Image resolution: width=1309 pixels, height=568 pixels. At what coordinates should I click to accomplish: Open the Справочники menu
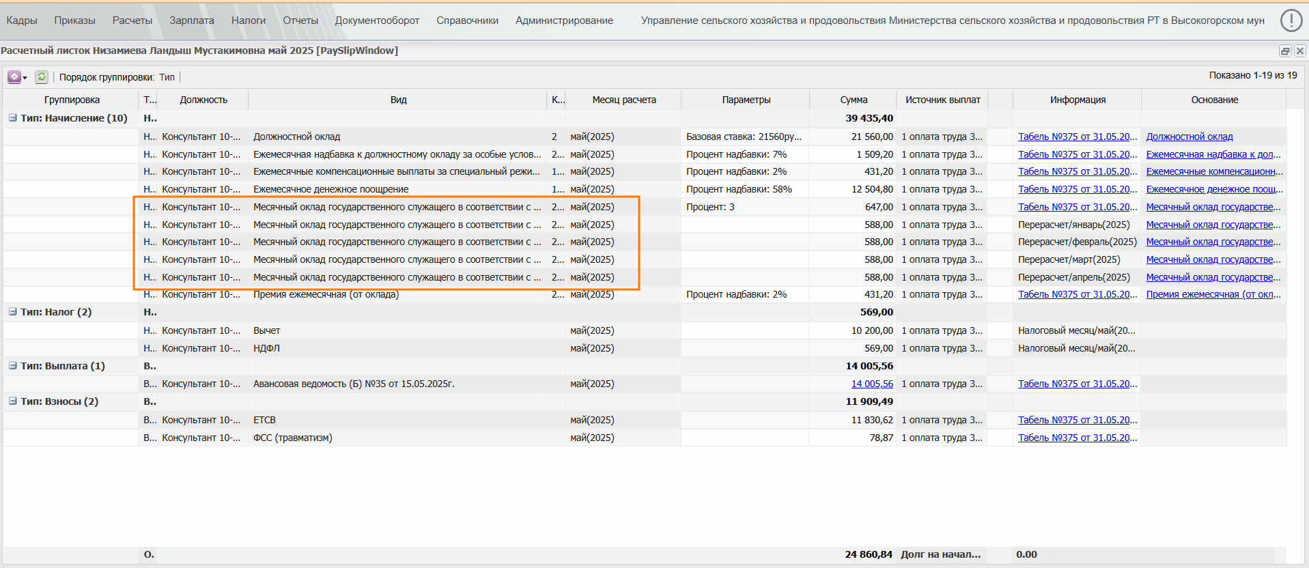[x=468, y=20]
